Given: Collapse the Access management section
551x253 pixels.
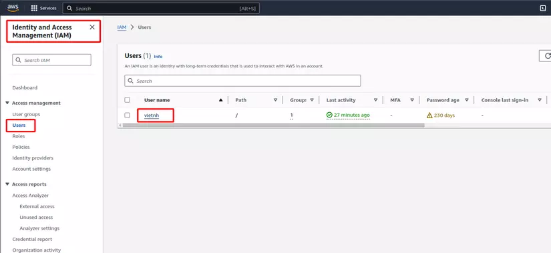Looking at the screenshot, I should point(7,103).
